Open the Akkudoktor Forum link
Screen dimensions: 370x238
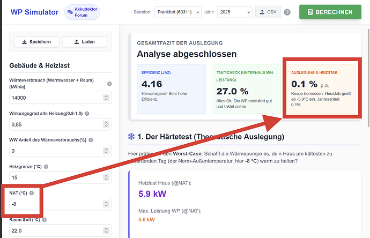pos(82,12)
